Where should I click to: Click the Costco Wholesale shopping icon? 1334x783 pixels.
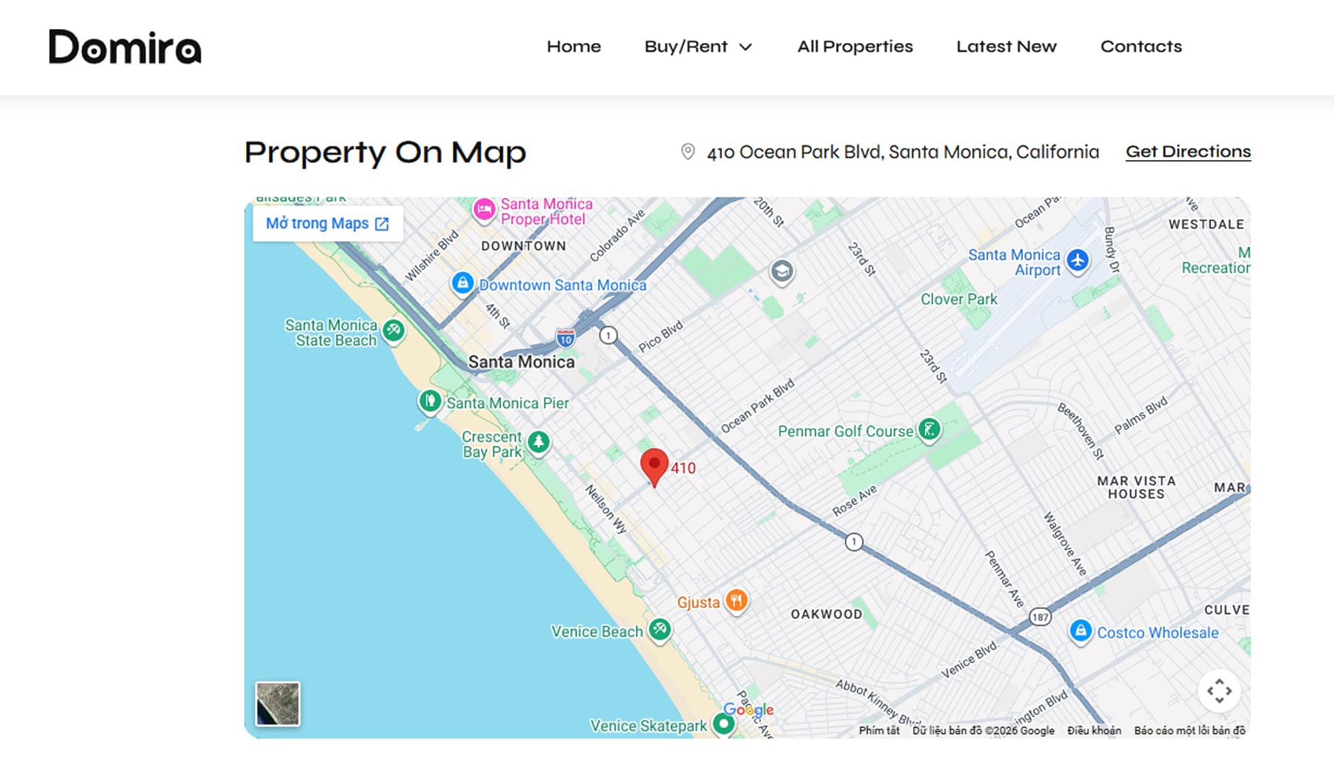pyautogui.click(x=1081, y=631)
